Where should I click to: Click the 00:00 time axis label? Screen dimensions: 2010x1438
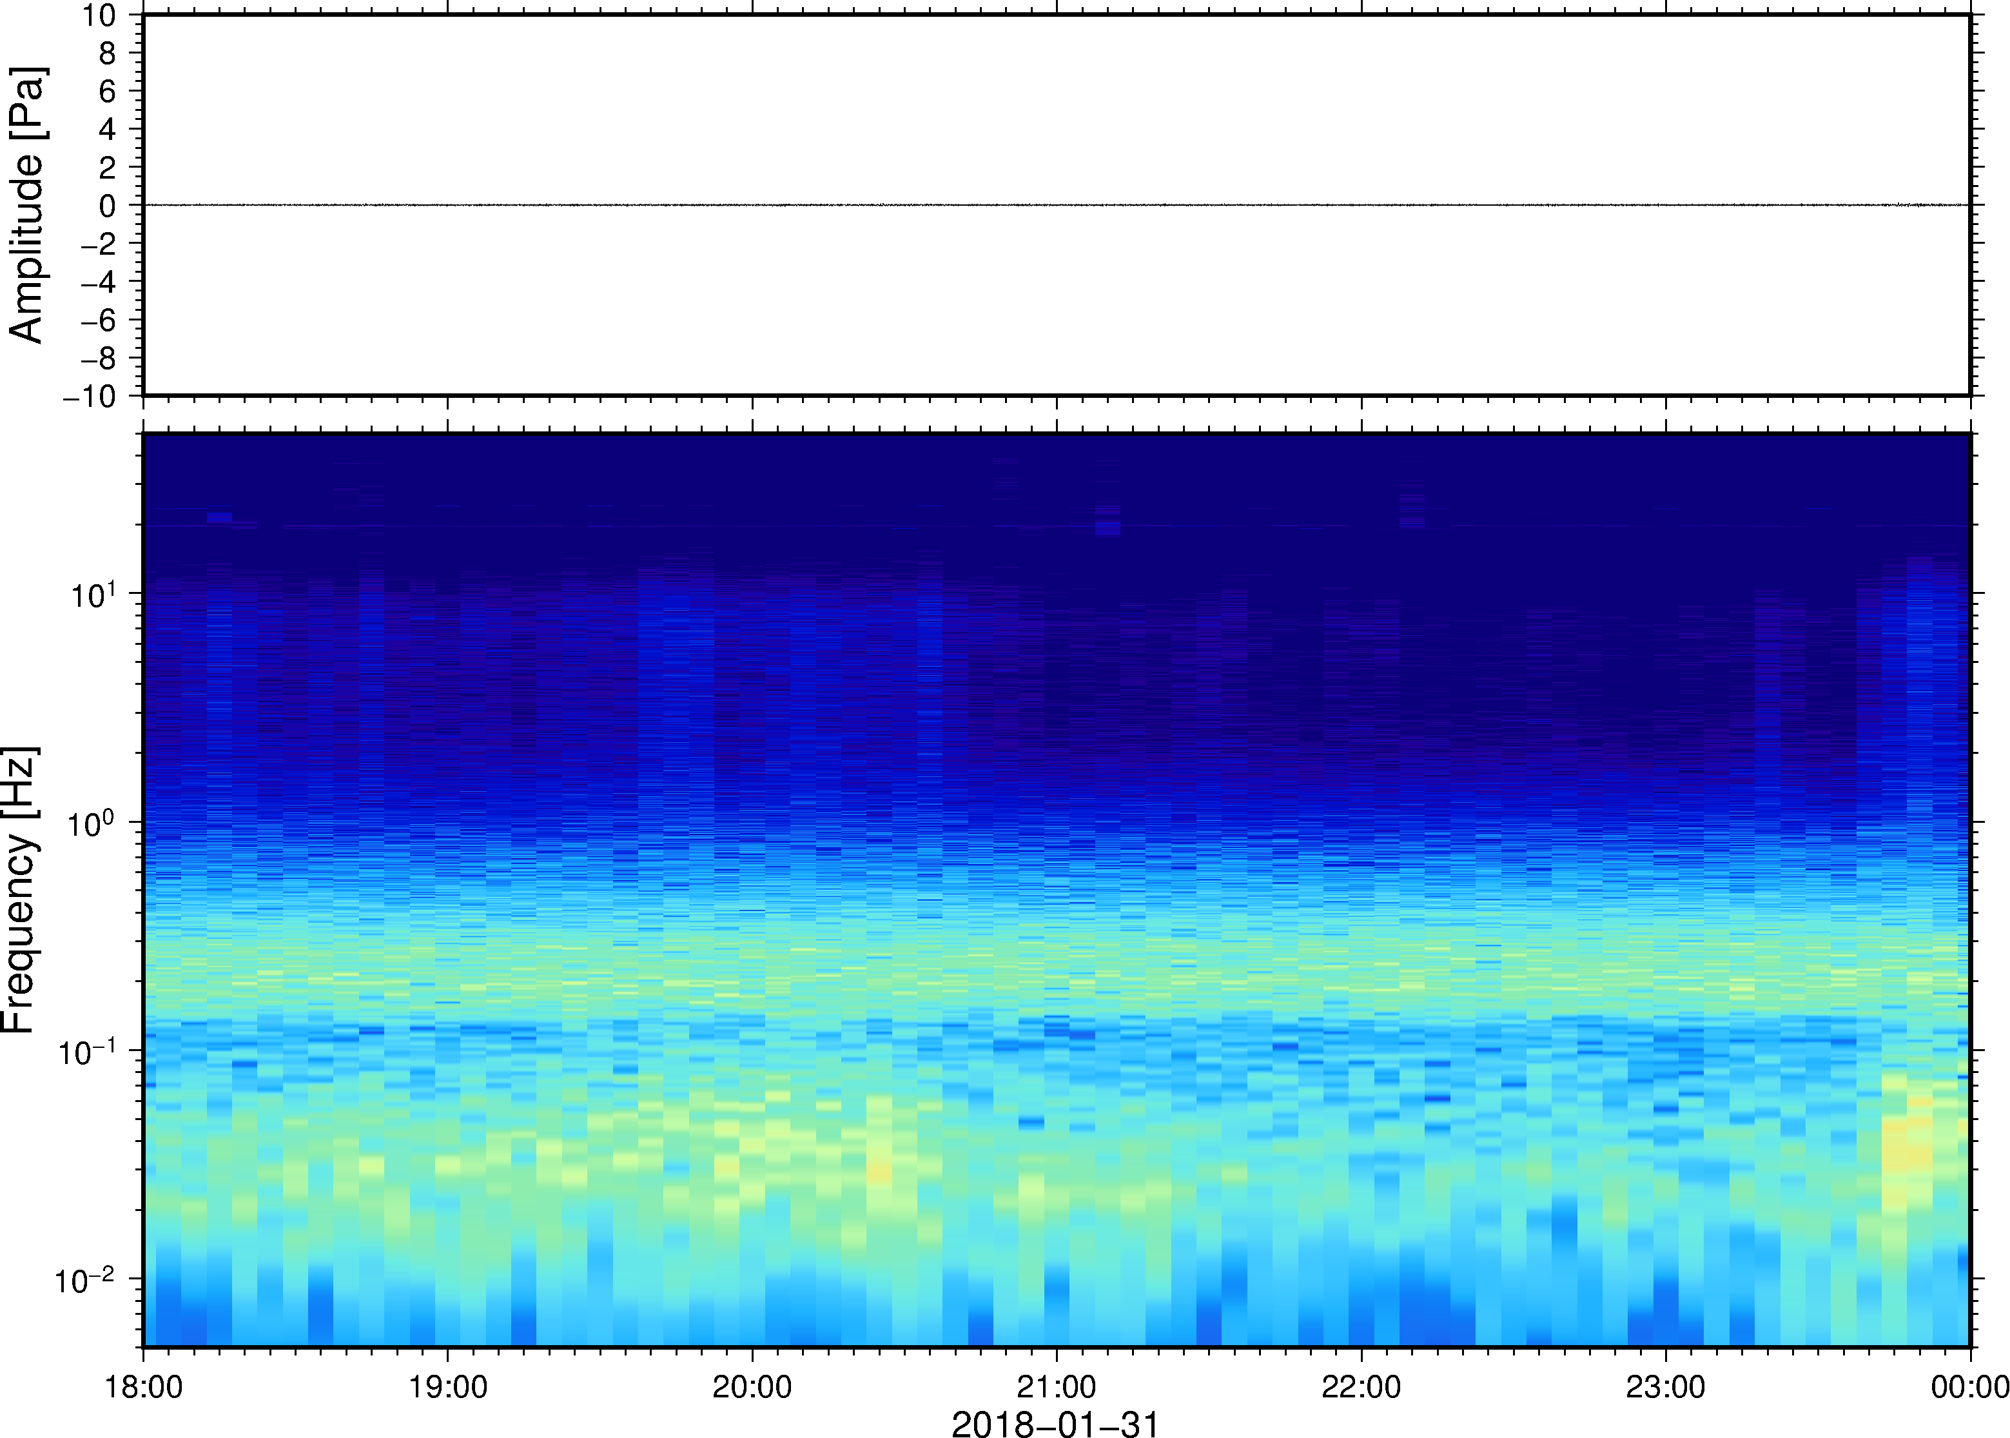click(x=1969, y=1388)
